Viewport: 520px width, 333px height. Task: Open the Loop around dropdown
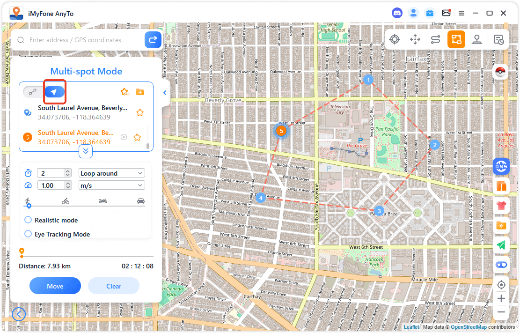click(112, 173)
